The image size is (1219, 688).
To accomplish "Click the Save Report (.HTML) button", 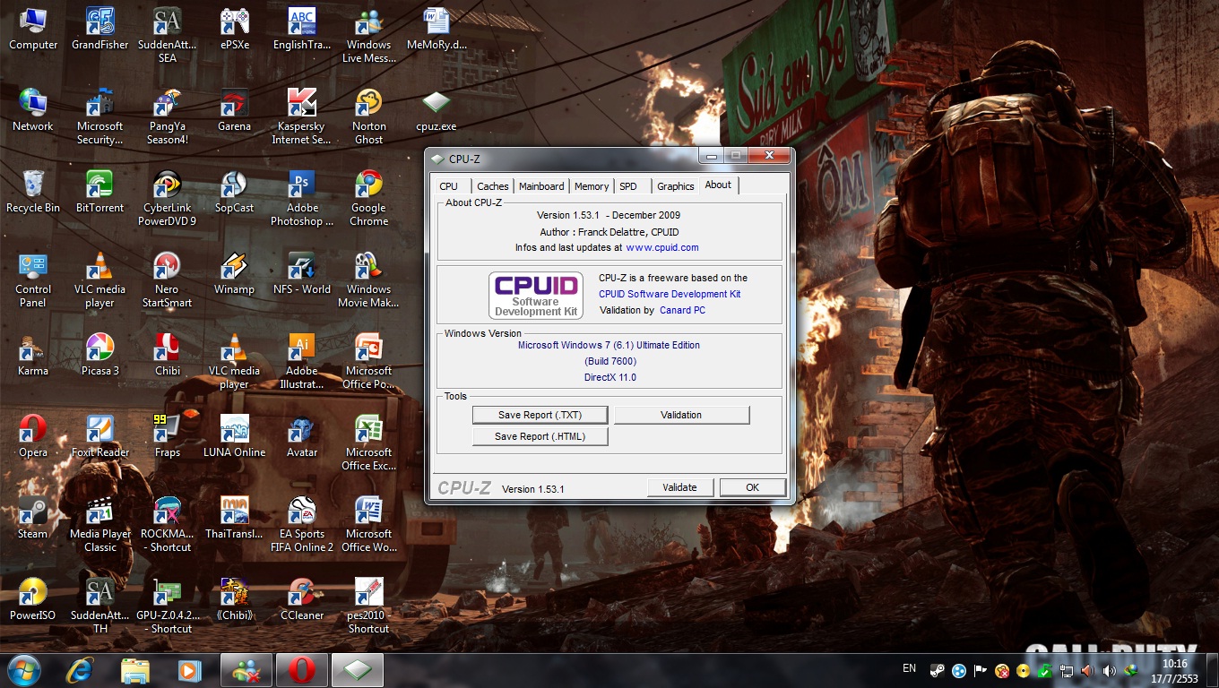I will [540, 436].
